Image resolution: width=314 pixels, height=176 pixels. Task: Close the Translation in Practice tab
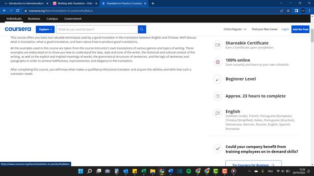[x=145, y=3]
